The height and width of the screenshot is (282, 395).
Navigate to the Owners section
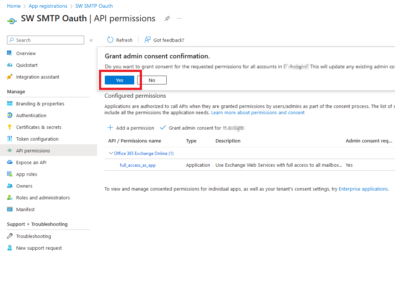click(x=24, y=186)
